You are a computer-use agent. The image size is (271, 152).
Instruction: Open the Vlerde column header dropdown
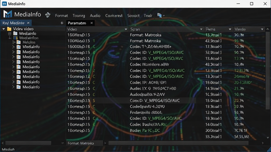[x=262, y=29]
